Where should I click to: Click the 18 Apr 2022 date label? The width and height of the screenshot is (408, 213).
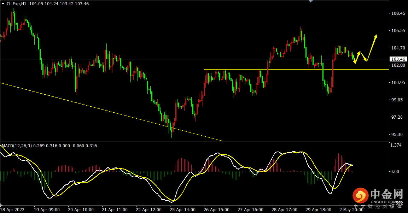click(12, 209)
